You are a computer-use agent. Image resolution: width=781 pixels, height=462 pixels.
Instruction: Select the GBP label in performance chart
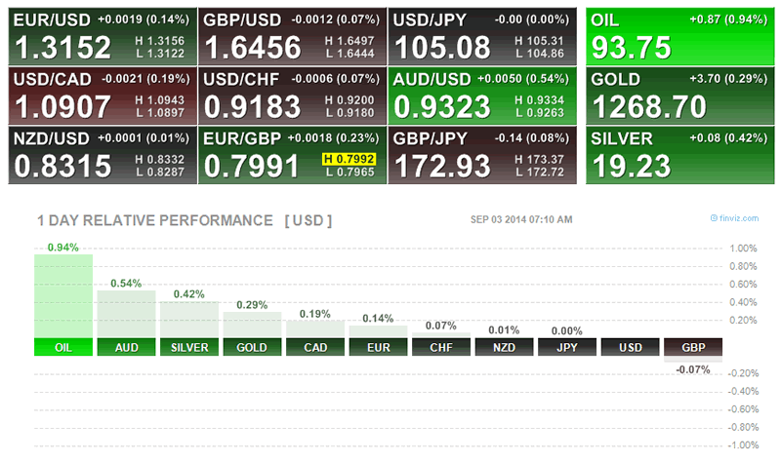pos(693,347)
